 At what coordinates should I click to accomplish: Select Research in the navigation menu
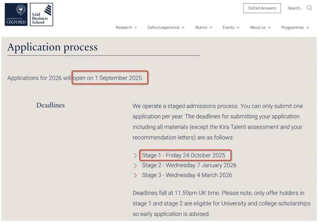coord(124,27)
